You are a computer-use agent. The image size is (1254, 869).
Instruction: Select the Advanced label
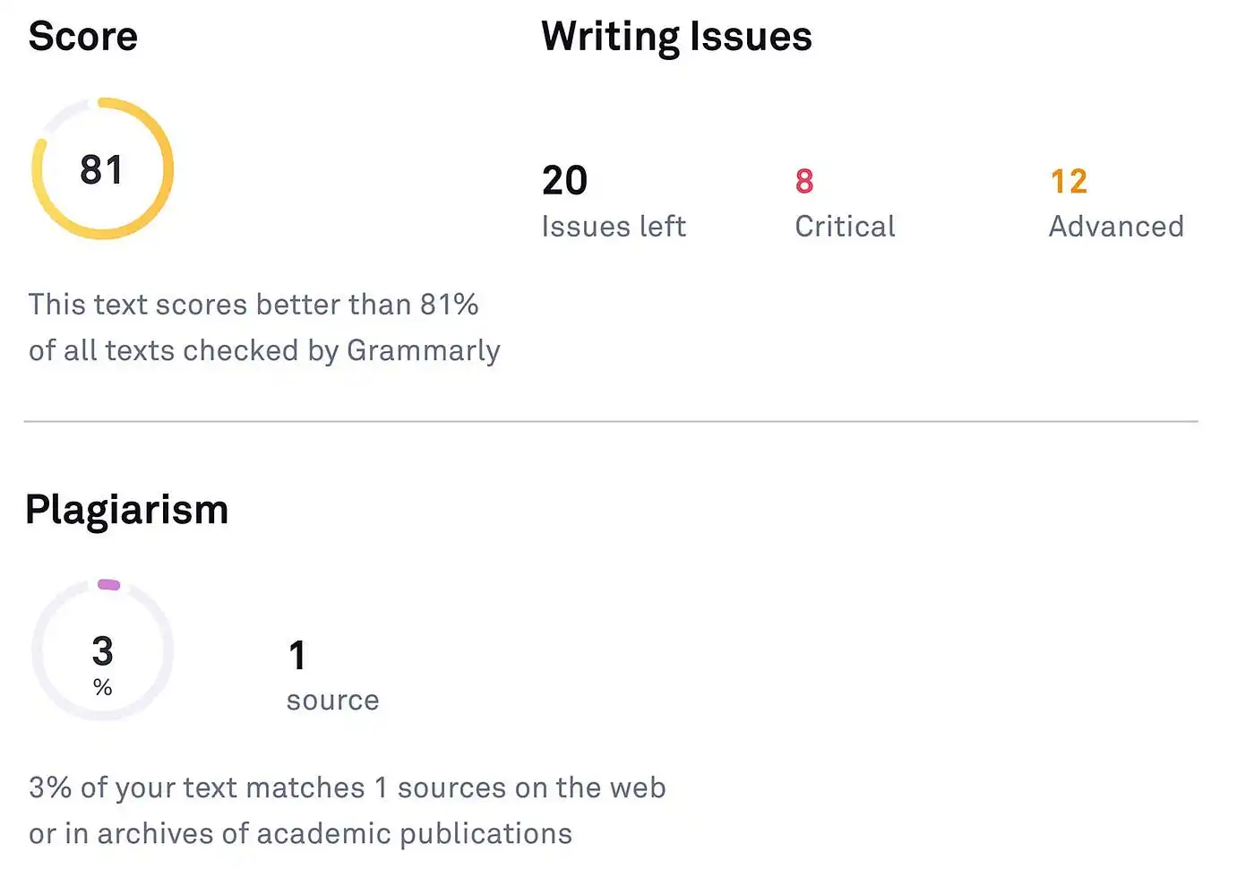(1116, 227)
